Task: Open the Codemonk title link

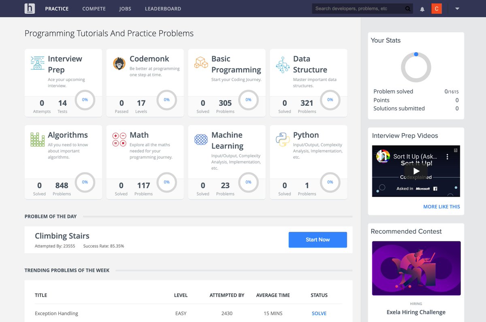Action: point(149,59)
